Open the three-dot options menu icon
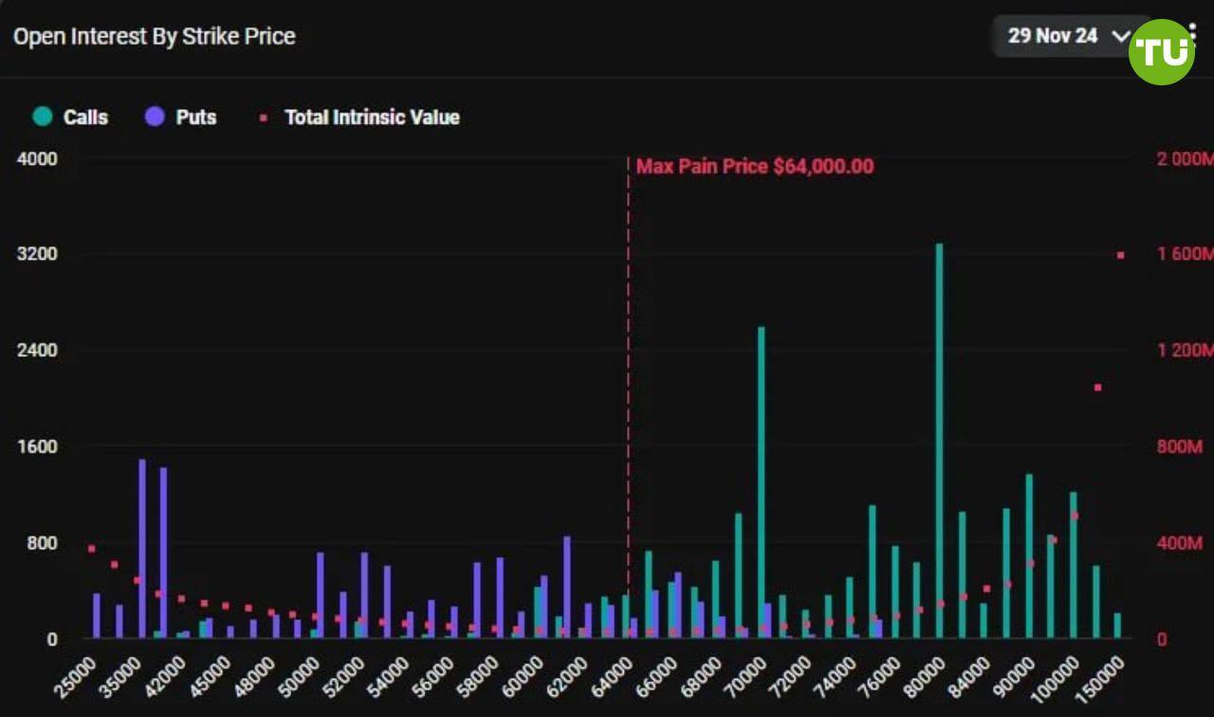The width and height of the screenshot is (1214, 717). pyautogui.click(x=1191, y=36)
